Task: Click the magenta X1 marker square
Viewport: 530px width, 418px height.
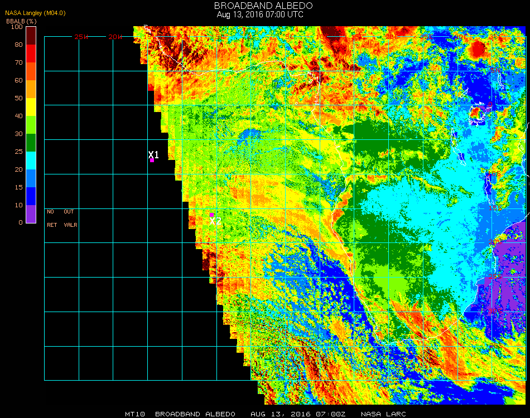Action: pyautogui.click(x=152, y=161)
